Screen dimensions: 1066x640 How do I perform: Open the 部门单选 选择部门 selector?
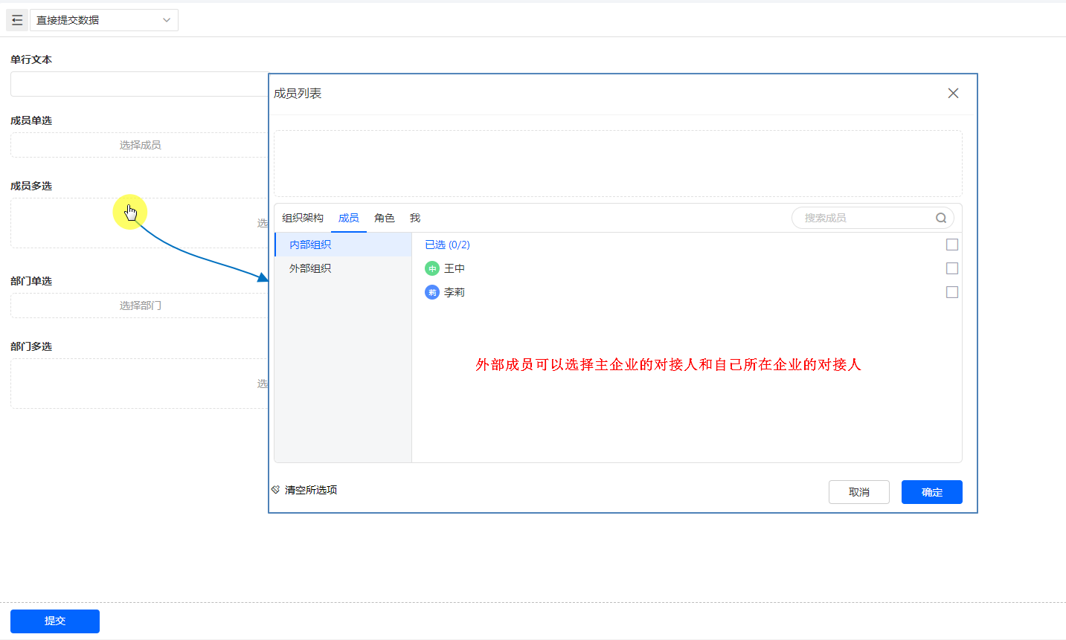[x=140, y=306]
